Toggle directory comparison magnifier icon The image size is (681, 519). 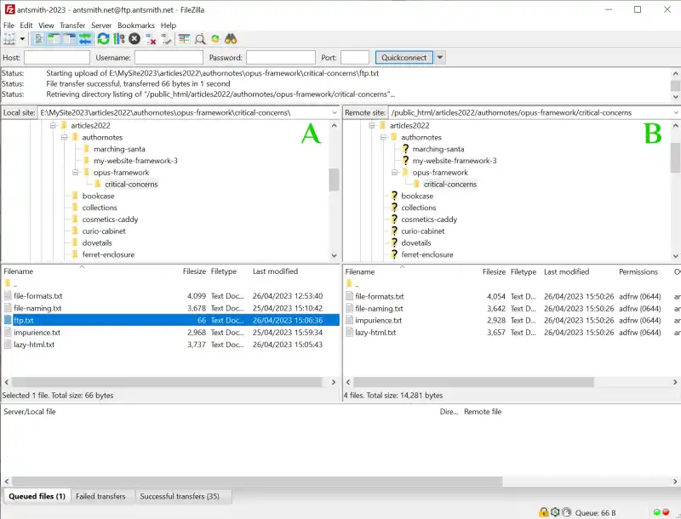200,39
